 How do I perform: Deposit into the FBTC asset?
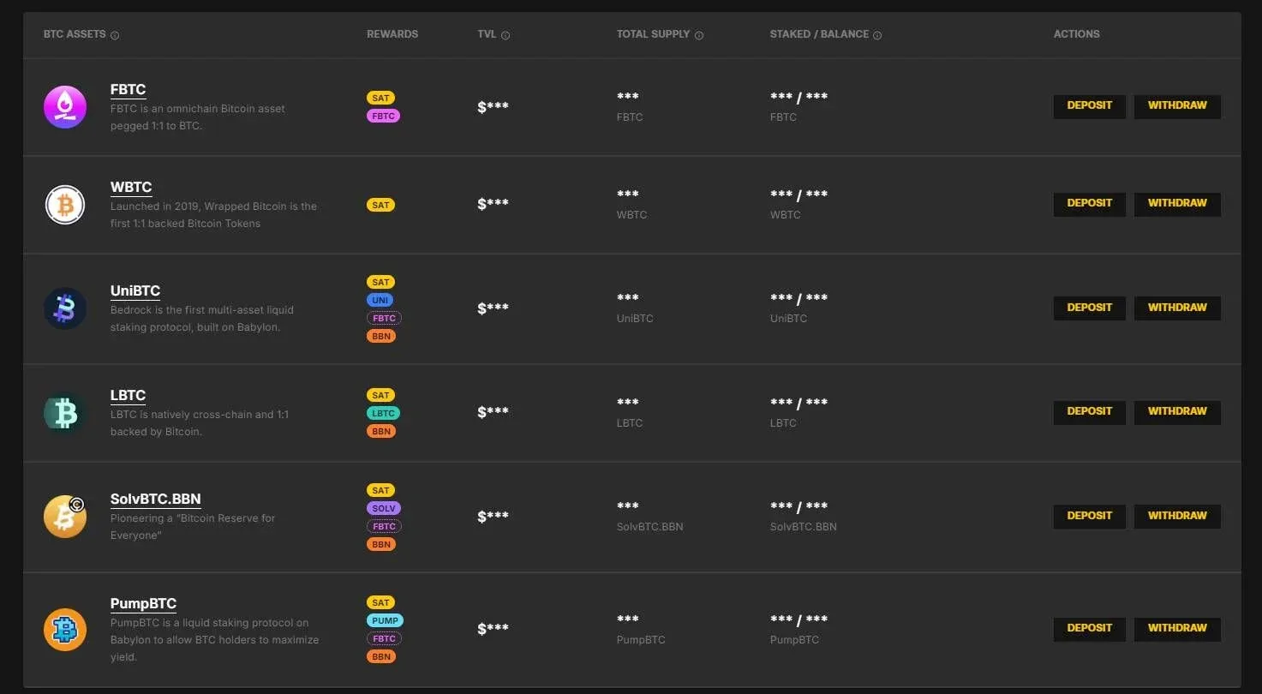click(x=1089, y=106)
